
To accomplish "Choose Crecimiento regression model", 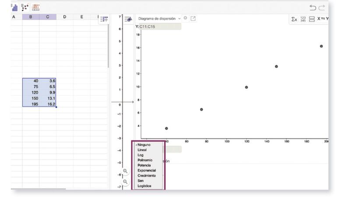I will (x=148, y=176).
